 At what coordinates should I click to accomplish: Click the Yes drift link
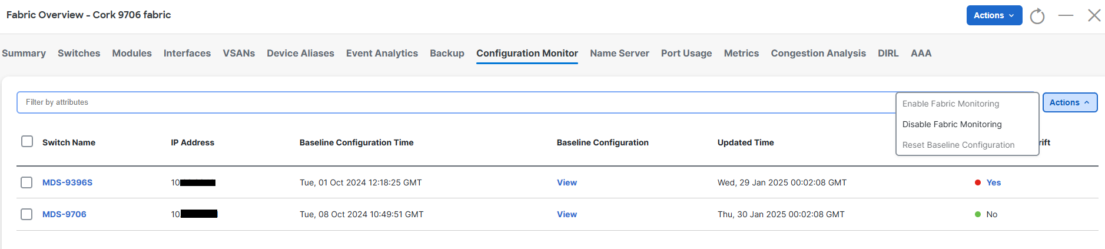(x=994, y=182)
